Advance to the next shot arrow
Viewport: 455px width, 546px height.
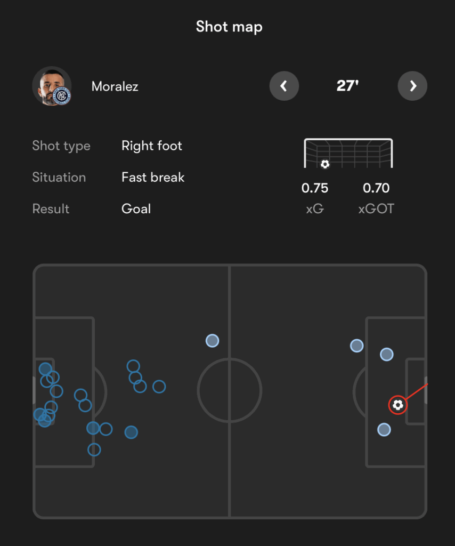tap(412, 86)
